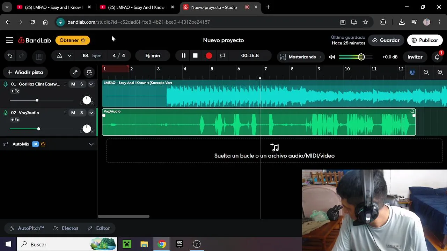
Task: Select the LMFAO Sexy And I Know It clip
Action: pyautogui.click(x=274, y=93)
